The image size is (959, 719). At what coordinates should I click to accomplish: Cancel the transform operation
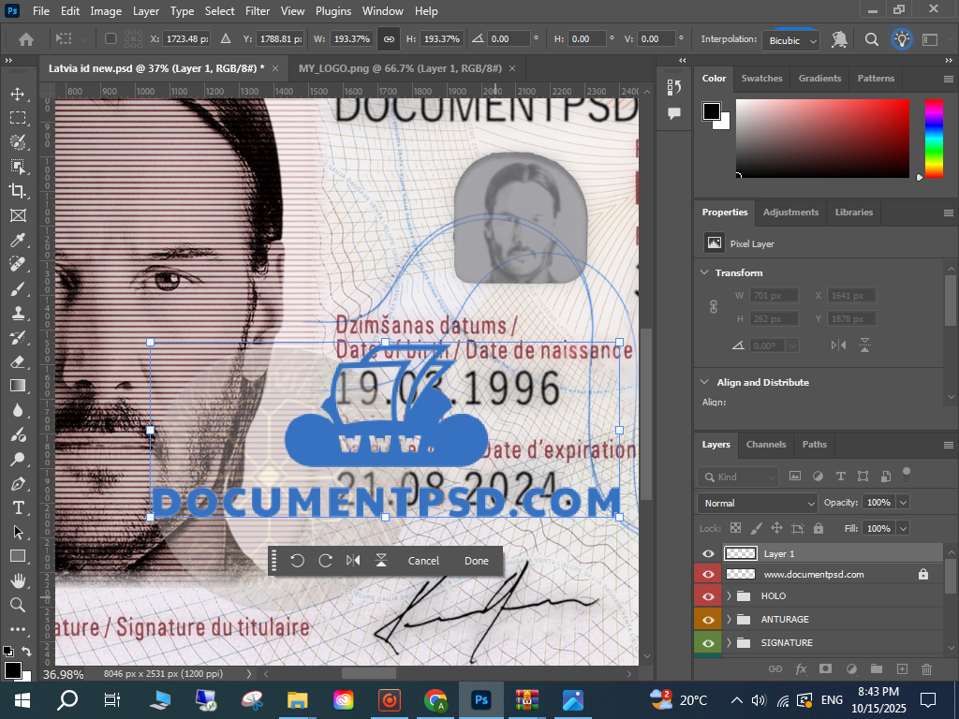[423, 561]
